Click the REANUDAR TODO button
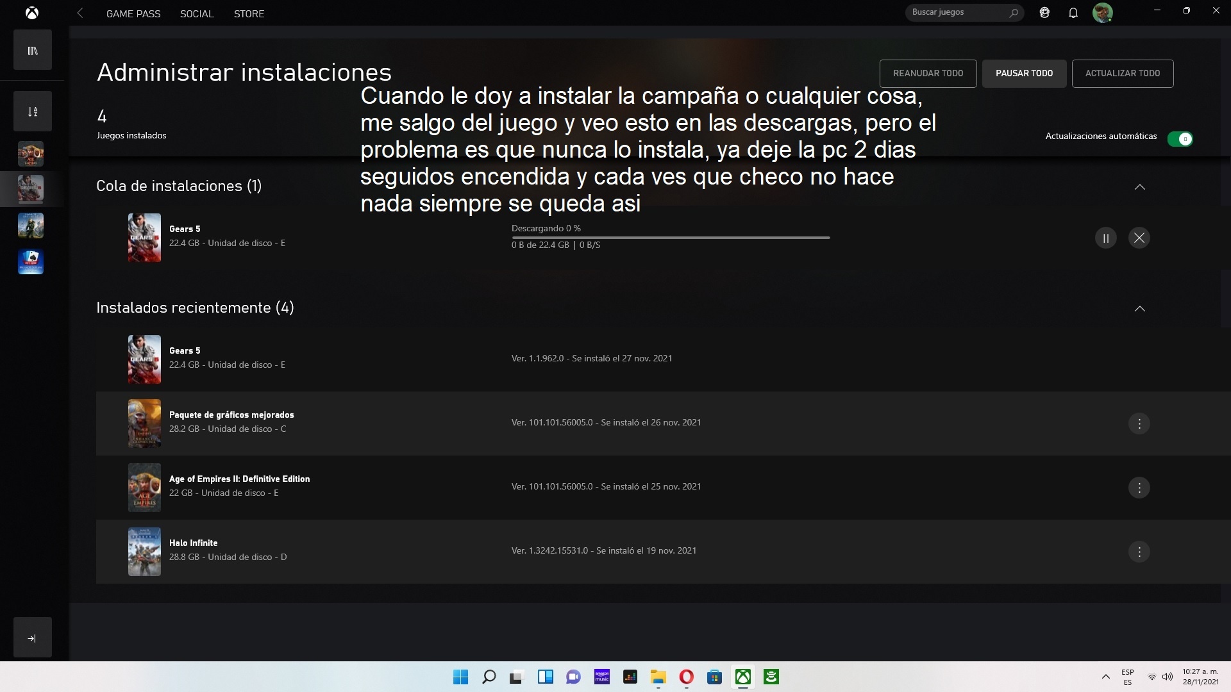The height and width of the screenshot is (692, 1231). pos(928,73)
